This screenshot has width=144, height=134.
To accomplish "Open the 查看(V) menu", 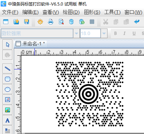I will click(x=51, y=12).
